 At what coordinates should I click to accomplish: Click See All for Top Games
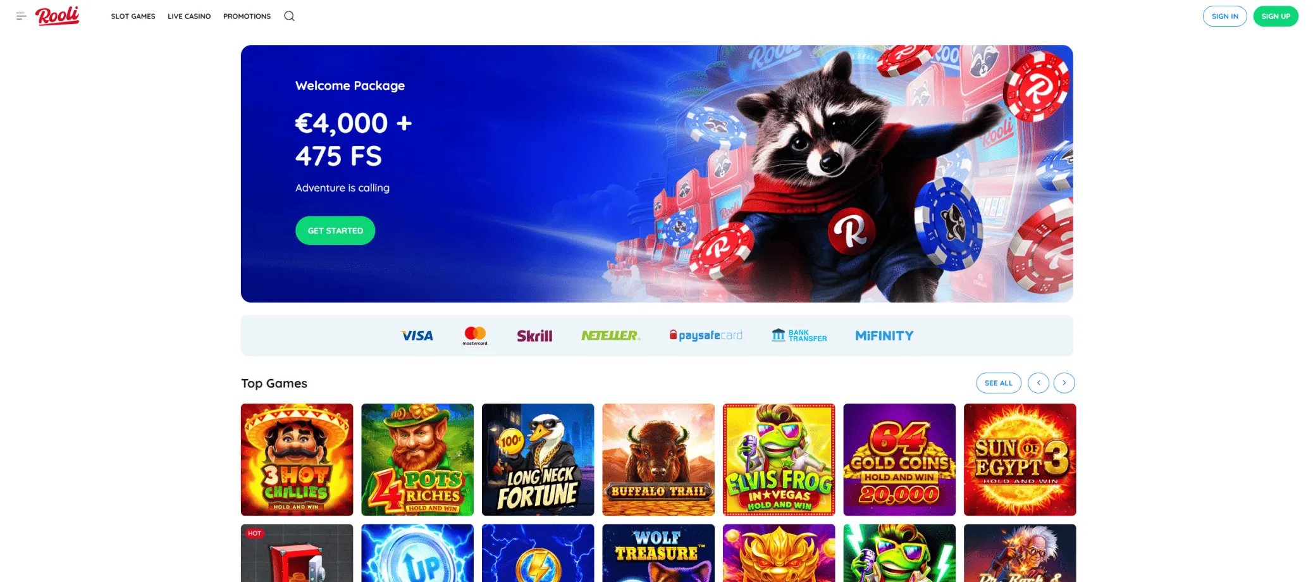click(x=999, y=383)
